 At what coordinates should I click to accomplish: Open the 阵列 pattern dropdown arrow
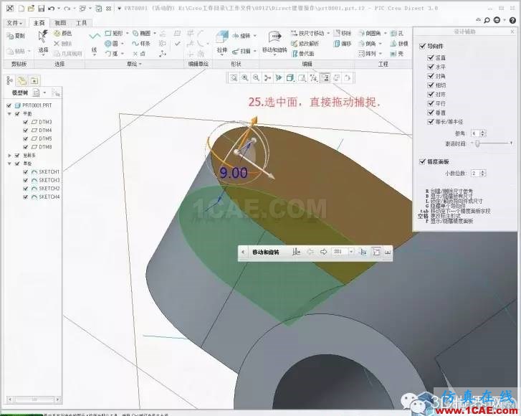pyautogui.click(x=381, y=54)
